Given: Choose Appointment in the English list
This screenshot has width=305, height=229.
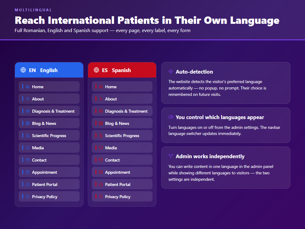Looking at the screenshot, I should (x=49, y=172).
